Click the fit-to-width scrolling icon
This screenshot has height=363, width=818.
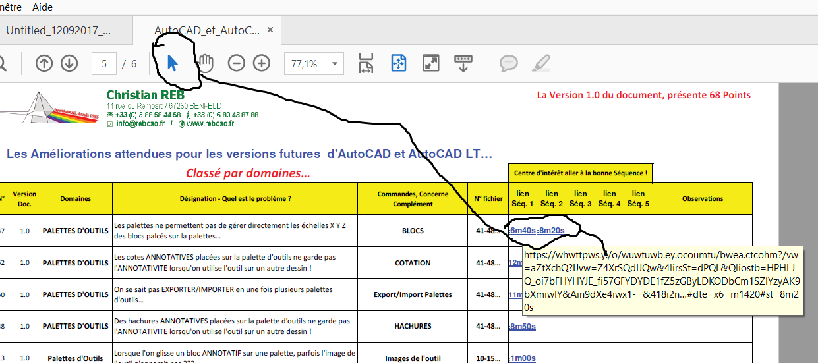pyautogui.click(x=366, y=63)
